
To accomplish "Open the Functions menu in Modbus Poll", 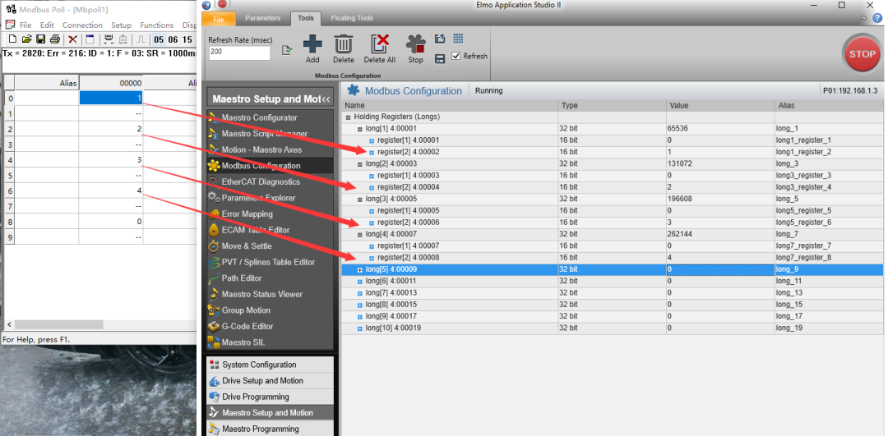I will (x=157, y=25).
